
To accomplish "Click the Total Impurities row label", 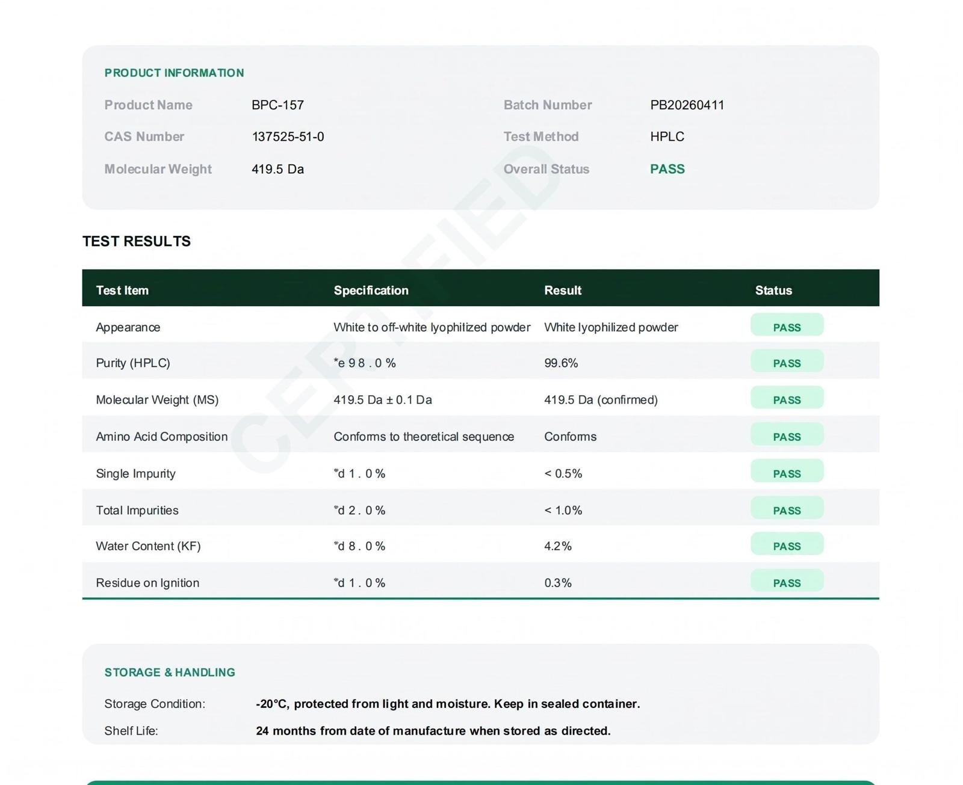I will pos(137,510).
